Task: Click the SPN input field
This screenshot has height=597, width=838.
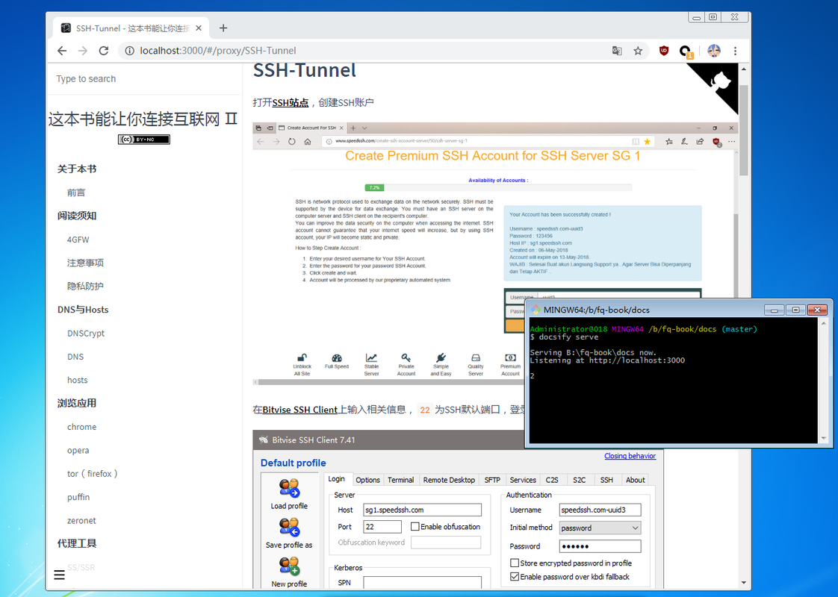Action: click(422, 583)
